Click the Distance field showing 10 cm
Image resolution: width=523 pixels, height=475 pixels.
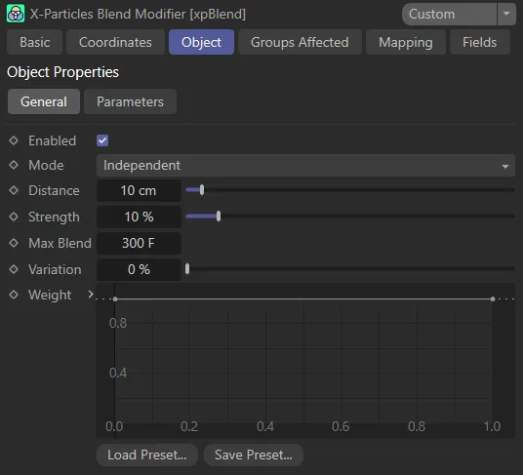coord(139,190)
